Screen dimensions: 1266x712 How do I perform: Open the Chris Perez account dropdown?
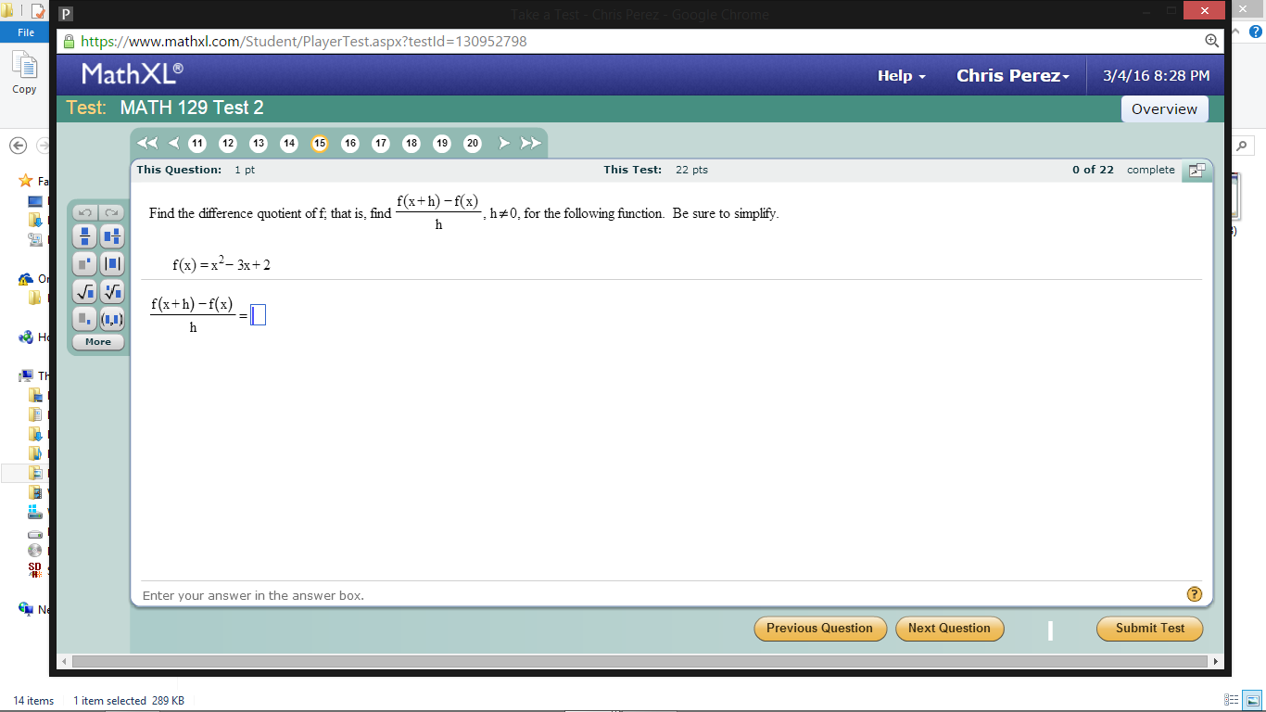click(x=1012, y=75)
